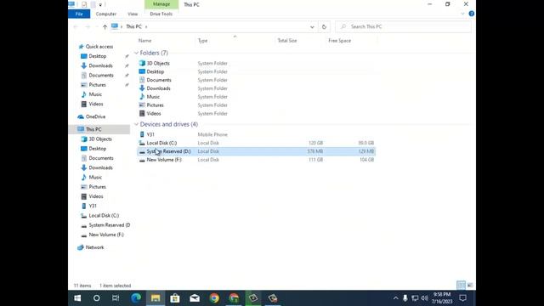Open Y31 in the navigation sidebar
The height and width of the screenshot is (306, 544).
click(93, 206)
